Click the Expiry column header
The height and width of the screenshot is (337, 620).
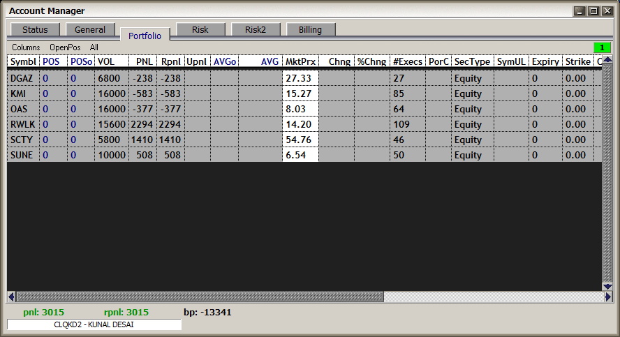[x=546, y=61]
